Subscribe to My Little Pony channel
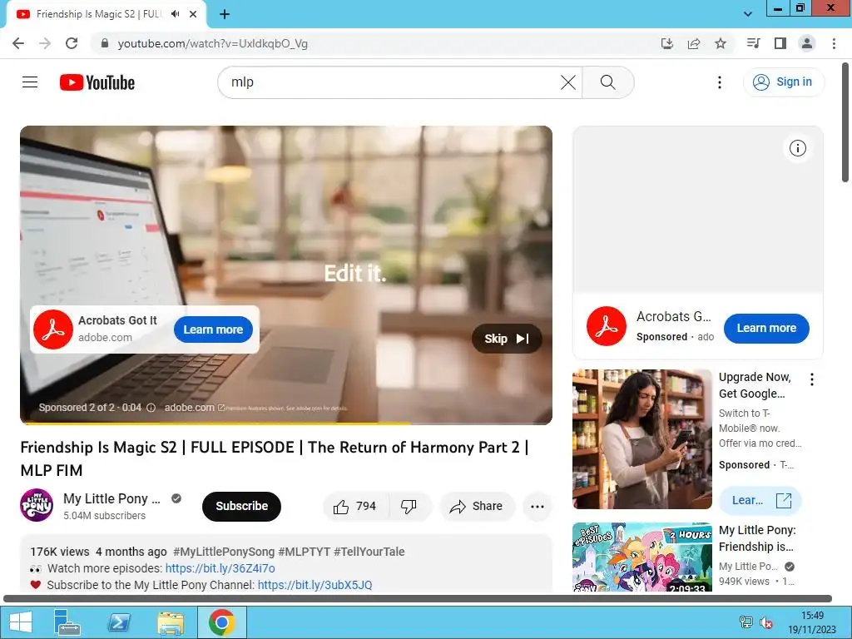The width and height of the screenshot is (852, 639). 241,507
